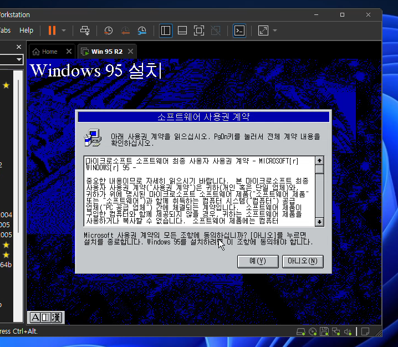Click the half-width IME mode button
Viewport: 398px width, 347px height.
pyautogui.click(x=45, y=318)
